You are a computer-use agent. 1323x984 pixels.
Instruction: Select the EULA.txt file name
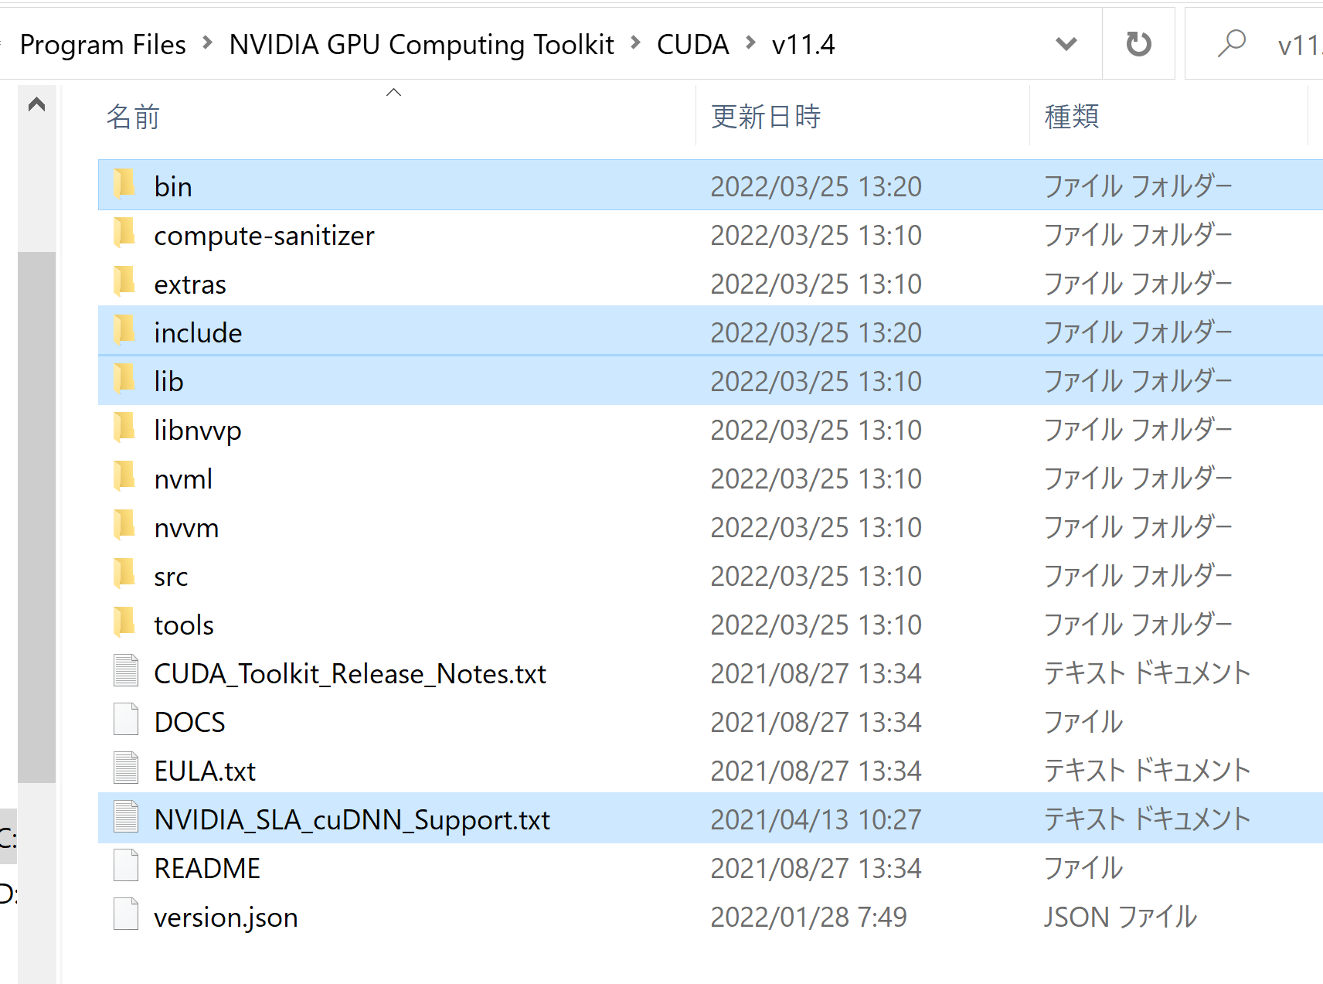pyautogui.click(x=205, y=771)
